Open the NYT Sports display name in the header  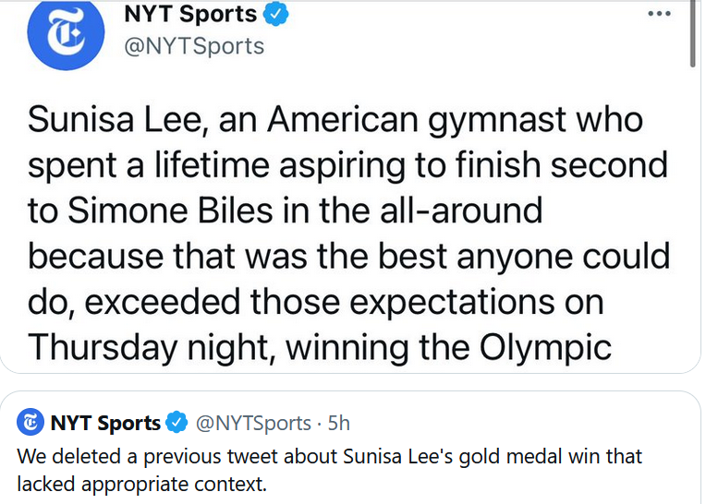pos(189,15)
